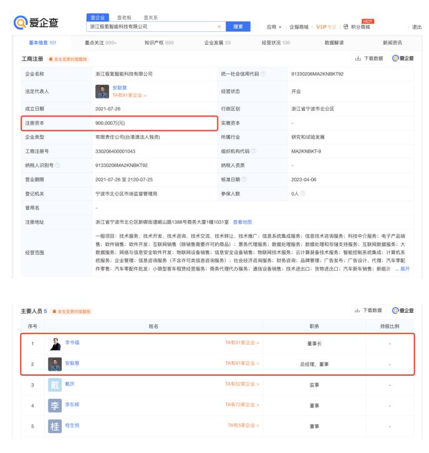429x453 pixels.
Task: Click the download icon in 工商注册 section
Action: 358,58
